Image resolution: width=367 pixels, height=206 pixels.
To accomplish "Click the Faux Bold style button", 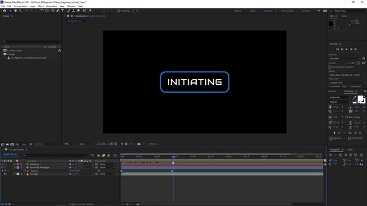I will 334,133.
